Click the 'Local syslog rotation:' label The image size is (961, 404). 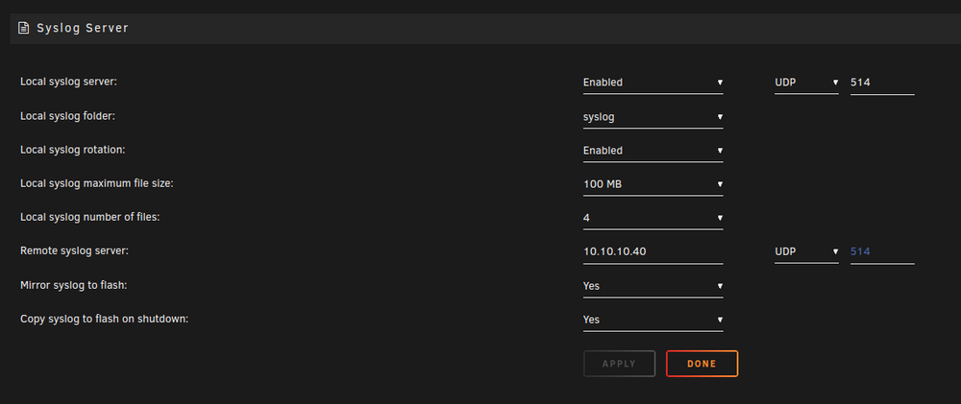[73, 150]
